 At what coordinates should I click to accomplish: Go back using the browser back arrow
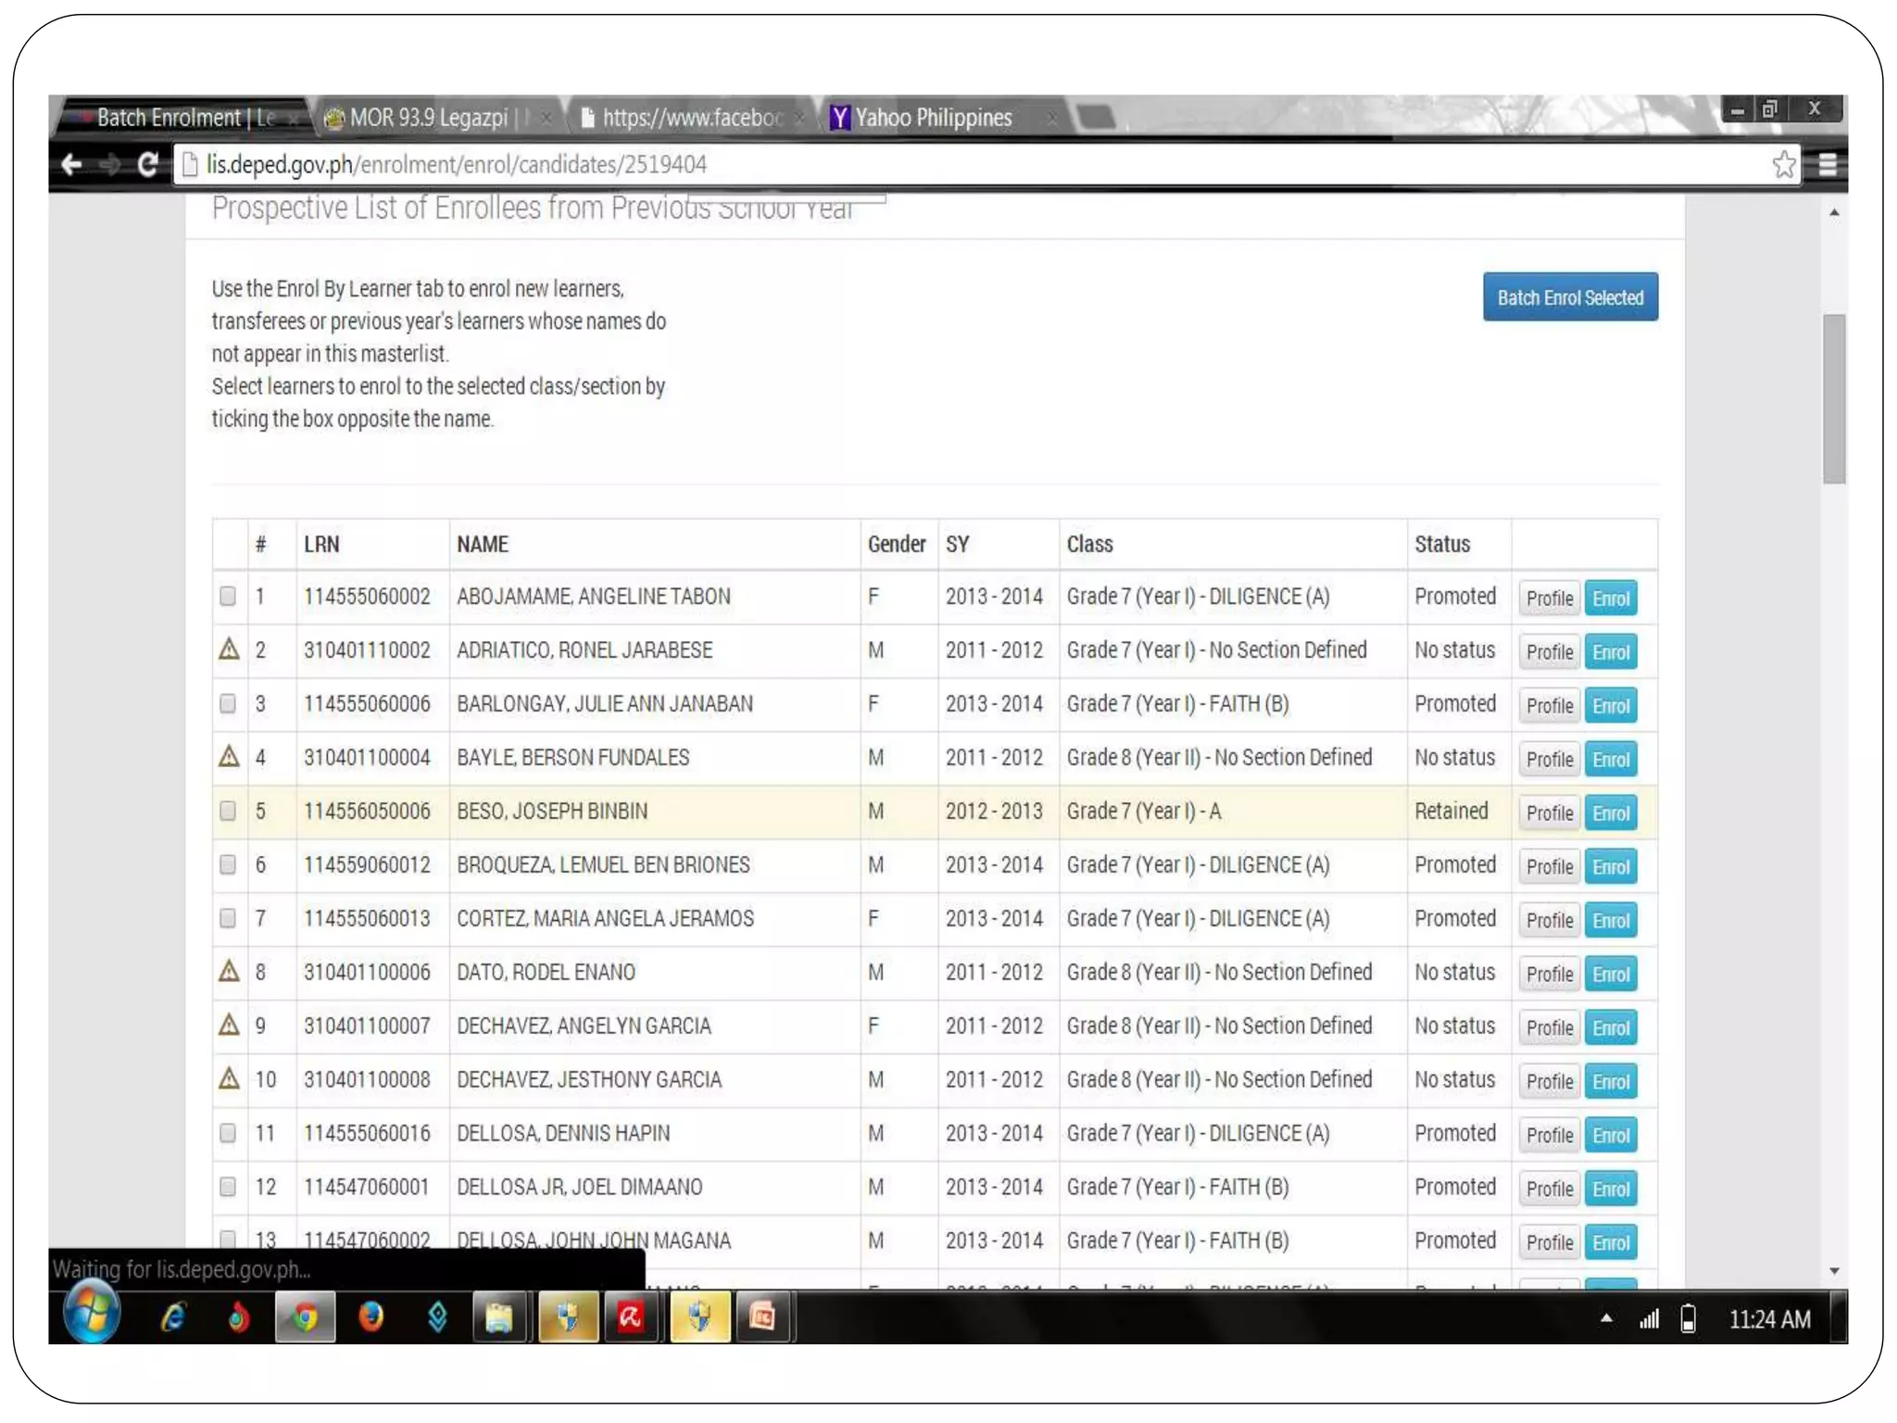72,165
